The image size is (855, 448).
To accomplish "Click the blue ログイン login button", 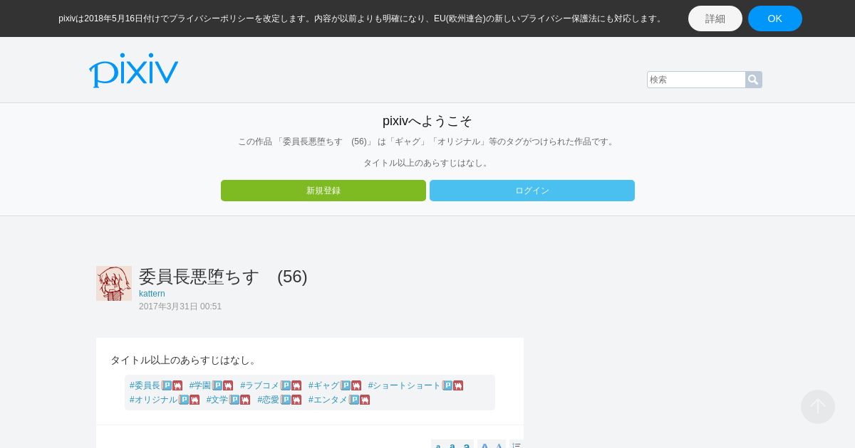I will 532,191.
